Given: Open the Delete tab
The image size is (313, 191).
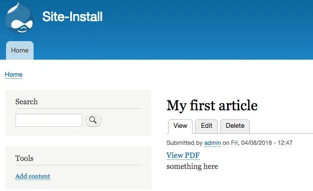Looking at the screenshot, I should point(235,126).
